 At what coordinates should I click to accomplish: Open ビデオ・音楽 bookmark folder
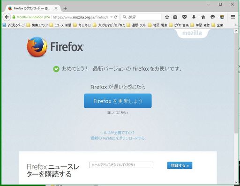click(x=179, y=25)
